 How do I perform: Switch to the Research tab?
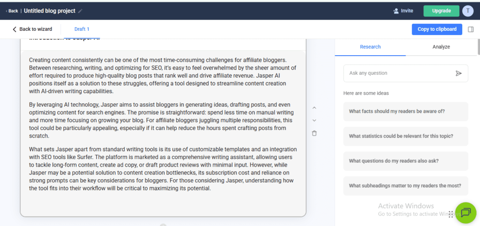(x=370, y=47)
